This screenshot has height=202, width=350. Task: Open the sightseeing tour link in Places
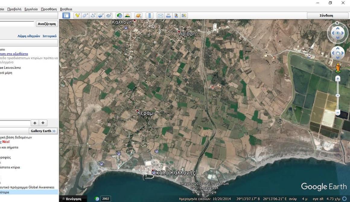click(14, 54)
